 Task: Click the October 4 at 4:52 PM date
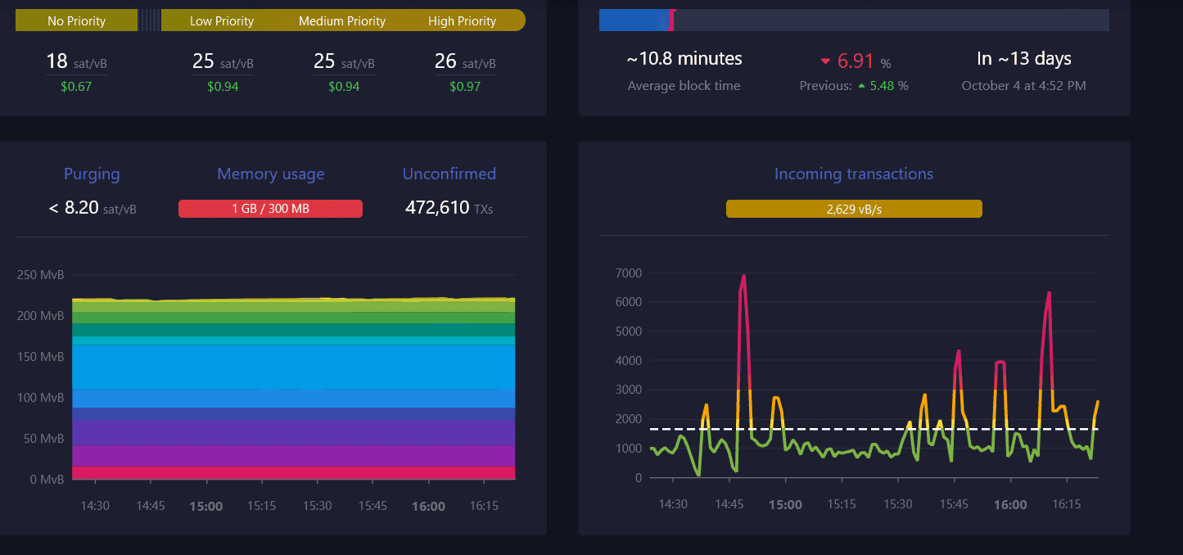tap(1023, 86)
